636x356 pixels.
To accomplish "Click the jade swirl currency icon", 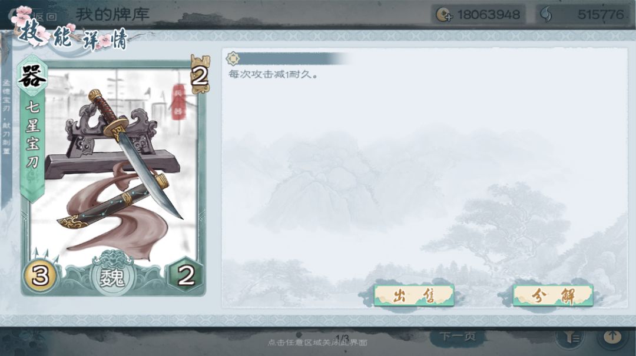I will pos(546,15).
